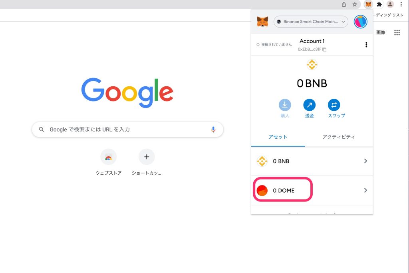Open the Google apps grid icon

point(397,33)
